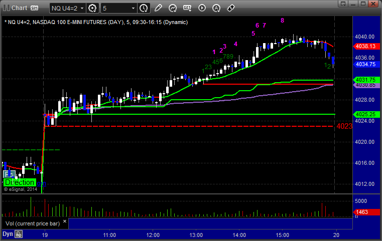Open the chart settings gear menu
Image resolution: width=382 pixels, height=241 pixels.
pyautogui.click(x=92, y=9)
